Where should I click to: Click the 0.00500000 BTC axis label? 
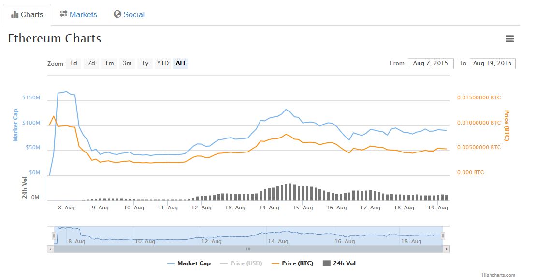pos(479,148)
